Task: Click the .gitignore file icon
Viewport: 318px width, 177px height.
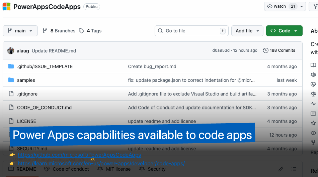Action: pyautogui.click(x=11, y=94)
